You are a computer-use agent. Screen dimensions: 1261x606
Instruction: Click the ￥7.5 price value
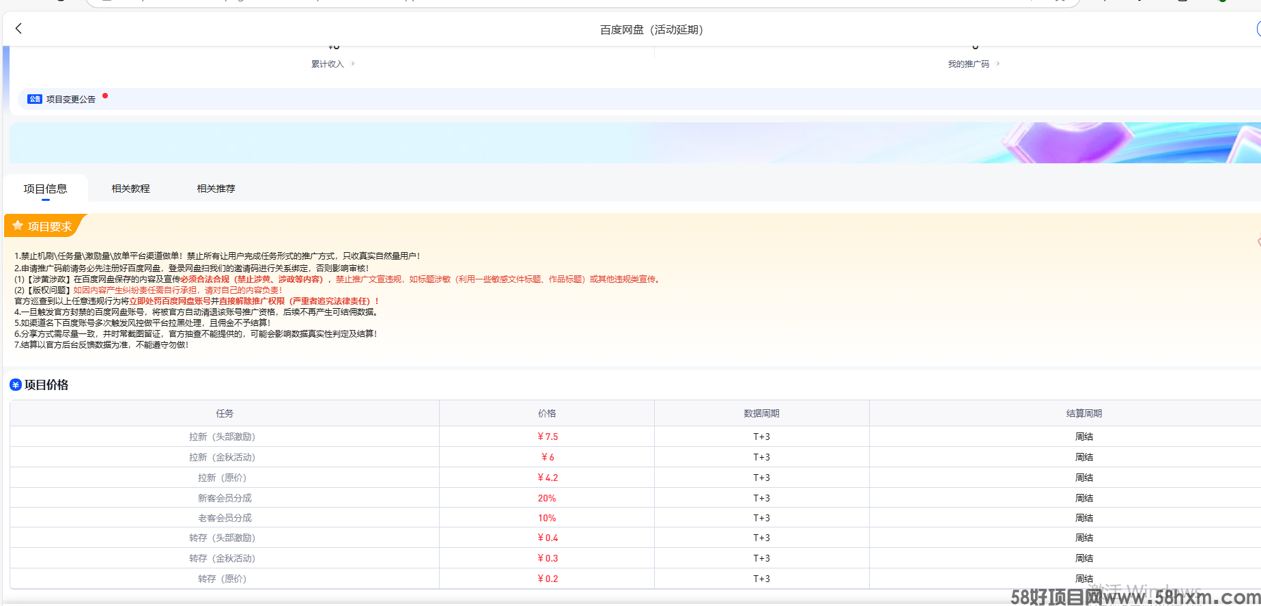click(x=547, y=437)
